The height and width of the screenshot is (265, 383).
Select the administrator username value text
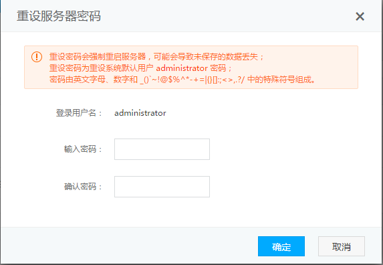coord(140,113)
